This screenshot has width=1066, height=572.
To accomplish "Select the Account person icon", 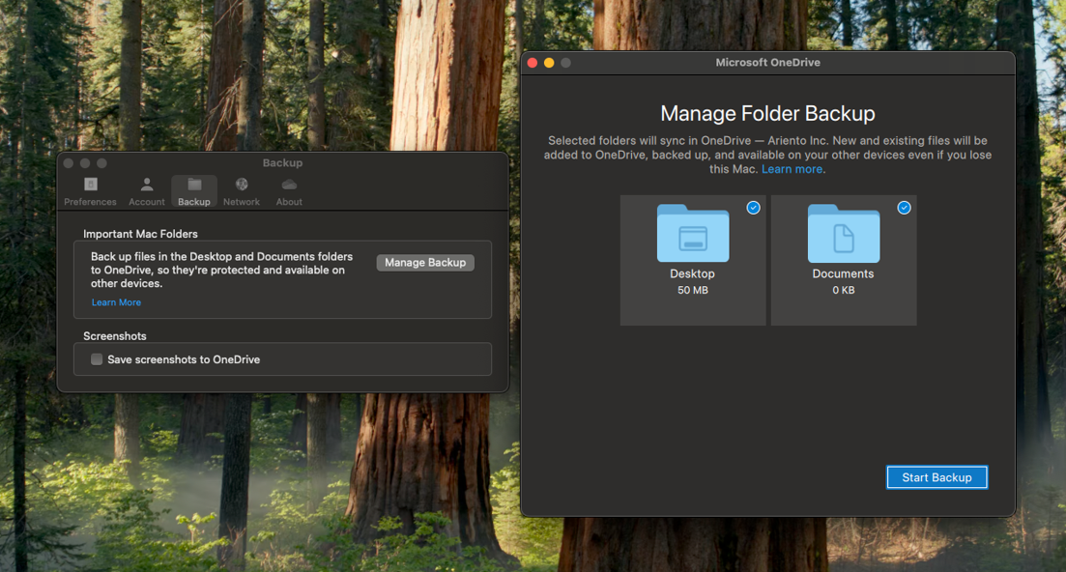I will pos(146,186).
